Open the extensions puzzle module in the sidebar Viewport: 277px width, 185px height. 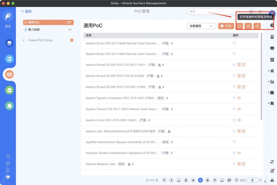pyautogui.click(x=9, y=106)
